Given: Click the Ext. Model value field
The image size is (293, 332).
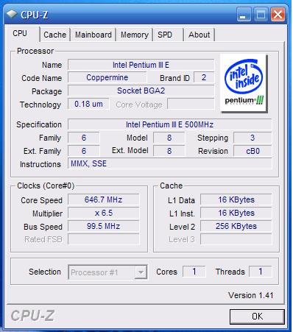Looking at the screenshot, I should pyautogui.click(x=169, y=151).
